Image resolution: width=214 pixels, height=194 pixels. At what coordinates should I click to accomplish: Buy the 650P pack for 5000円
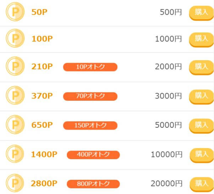coord(201,125)
